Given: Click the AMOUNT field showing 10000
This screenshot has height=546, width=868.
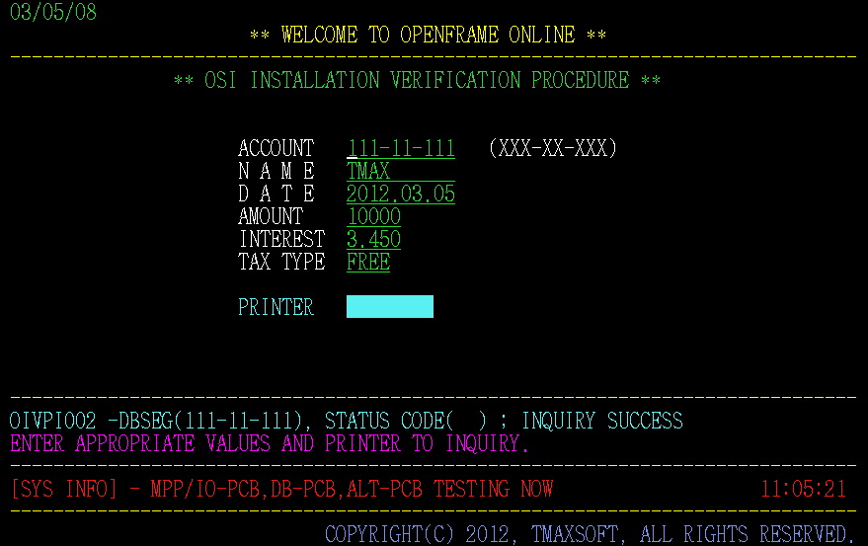Looking at the screenshot, I should point(373,217).
